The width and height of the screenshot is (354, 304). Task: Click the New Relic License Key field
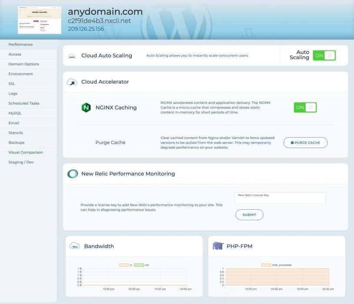(x=280, y=198)
